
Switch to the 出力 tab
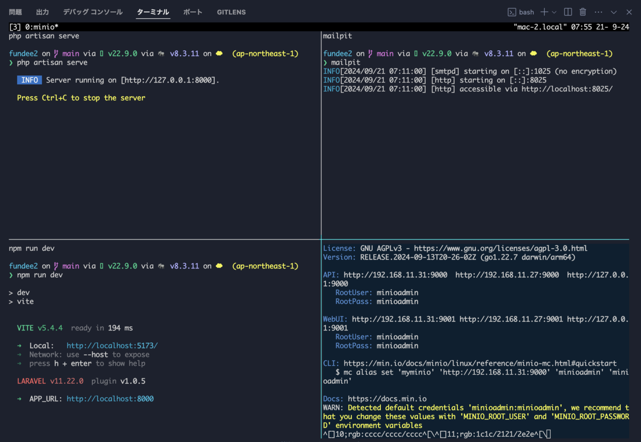43,12
